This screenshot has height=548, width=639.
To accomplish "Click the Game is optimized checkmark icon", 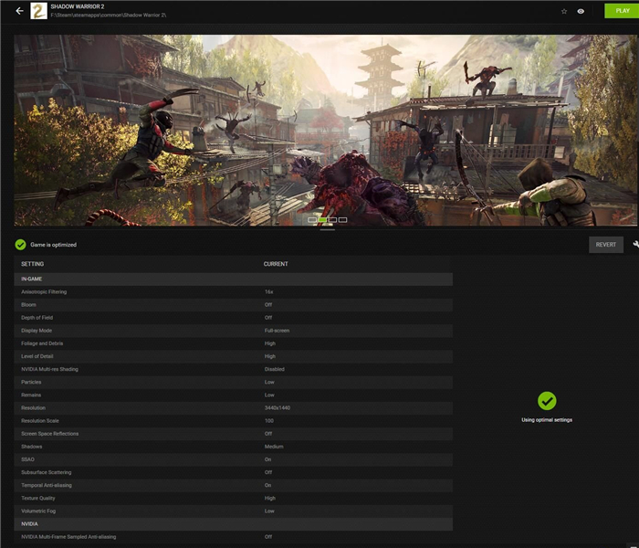I will [x=20, y=245].
